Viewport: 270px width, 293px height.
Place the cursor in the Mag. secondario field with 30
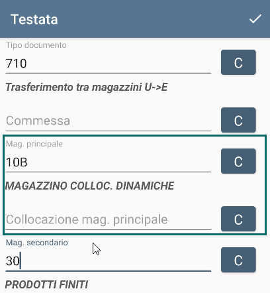click(109, 261)
